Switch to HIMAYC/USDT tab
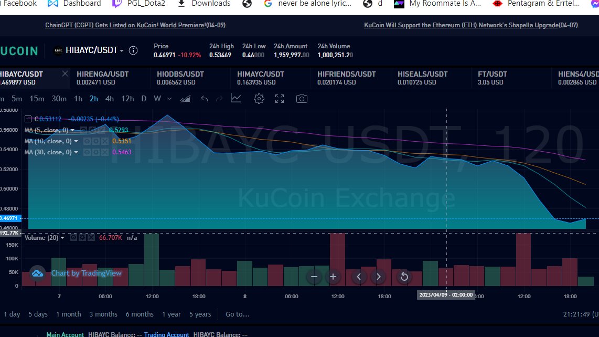The image size is (599, 337). point(270,78)
